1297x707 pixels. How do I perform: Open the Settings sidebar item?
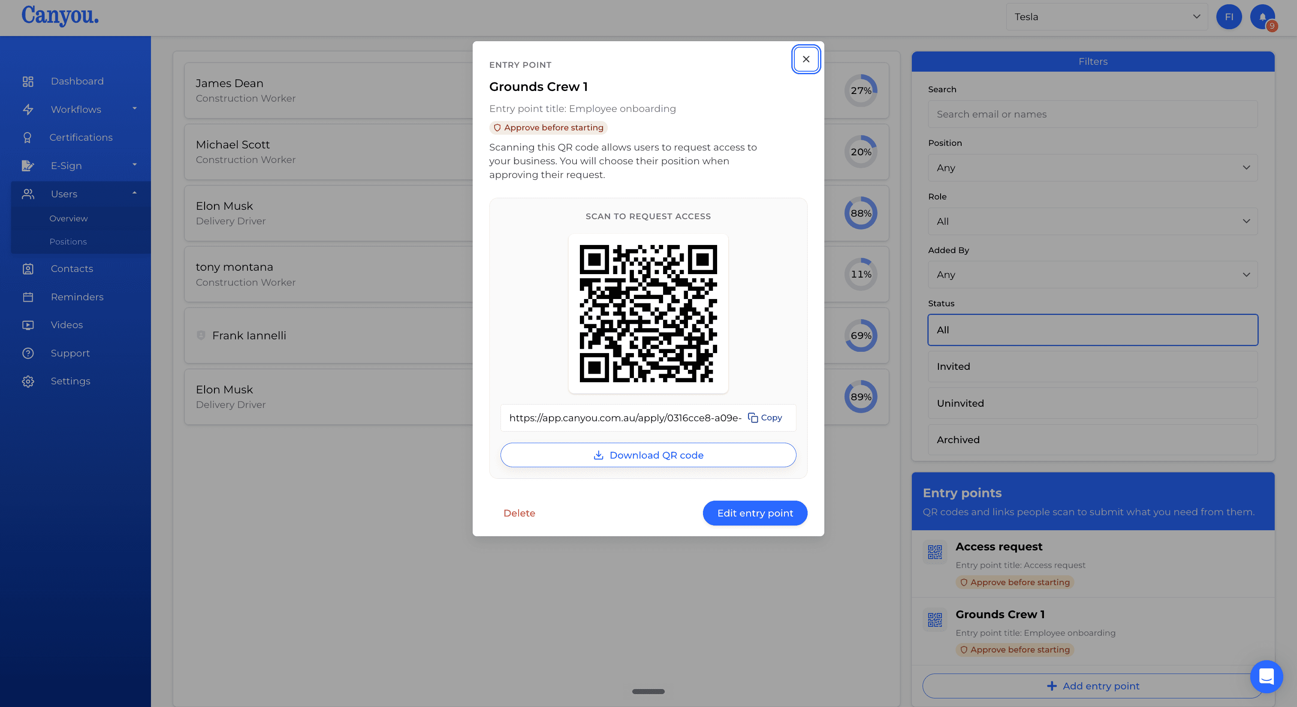tap(70, 381)
